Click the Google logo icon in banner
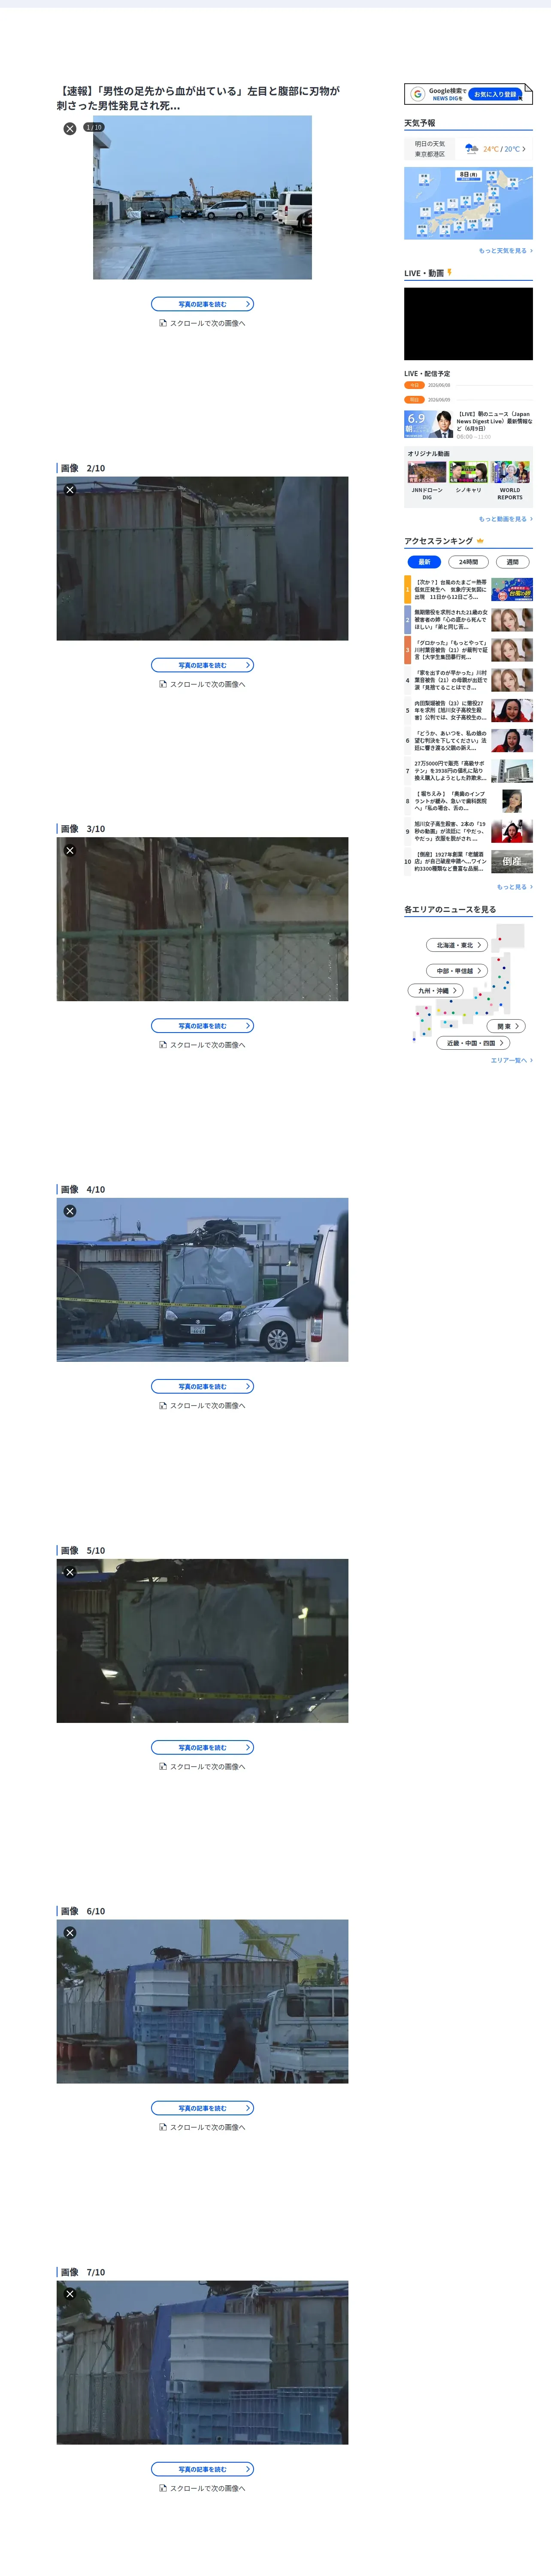The image size is (551, 2576). click(x=417, y=94)
